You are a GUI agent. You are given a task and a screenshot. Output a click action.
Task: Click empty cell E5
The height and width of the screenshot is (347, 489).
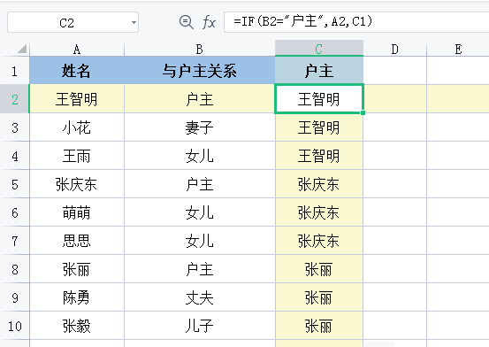point(458,184)
